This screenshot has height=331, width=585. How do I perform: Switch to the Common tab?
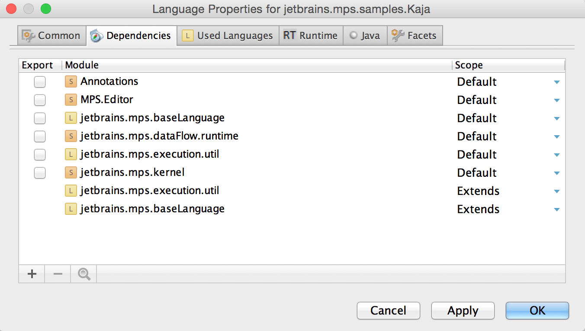click(x=51, y=35)
